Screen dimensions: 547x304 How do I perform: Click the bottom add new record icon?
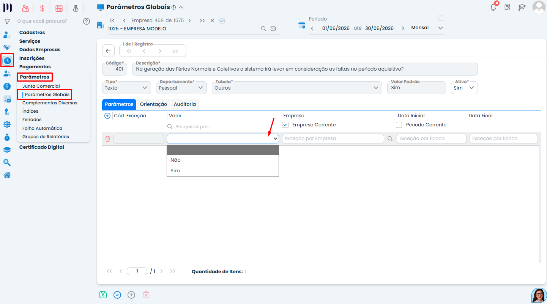pyautogui.click(x=131, y=295)
